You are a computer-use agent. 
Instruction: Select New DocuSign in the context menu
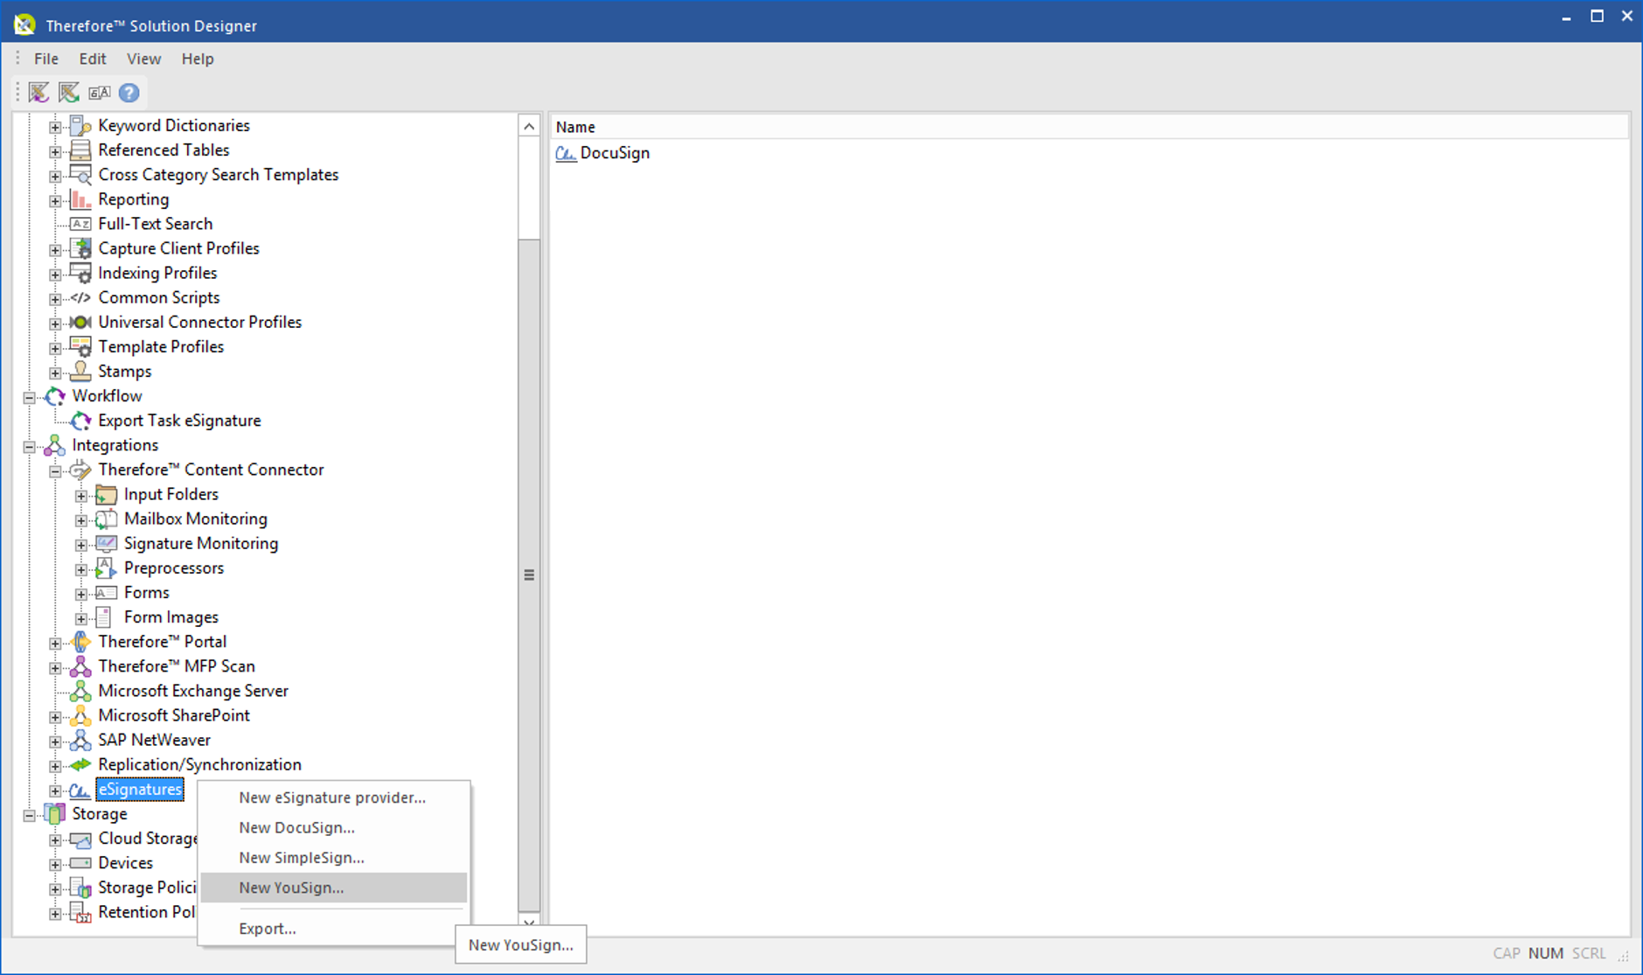click(296, 827)
